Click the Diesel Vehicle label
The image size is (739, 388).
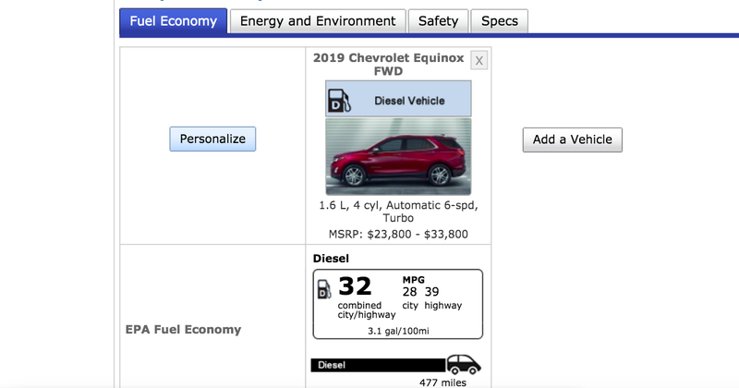coord(409,101)
